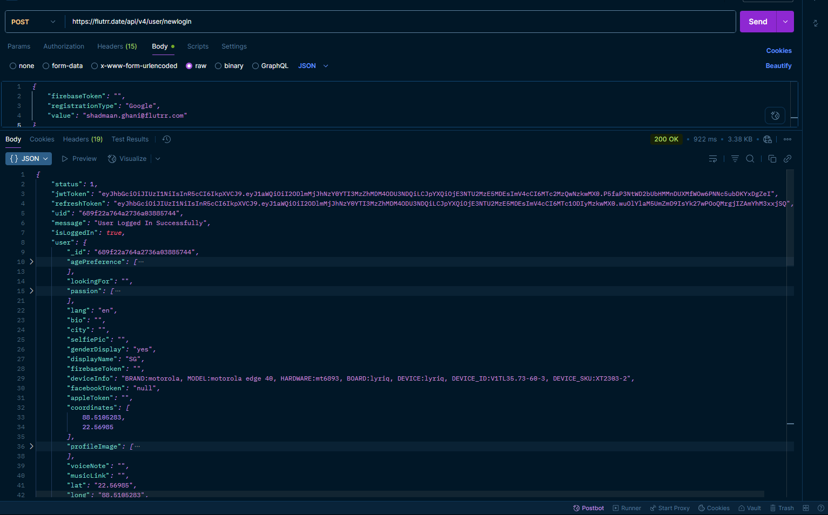
Task: Click Start Proxy in status bar
Action: tap(670, 508)
